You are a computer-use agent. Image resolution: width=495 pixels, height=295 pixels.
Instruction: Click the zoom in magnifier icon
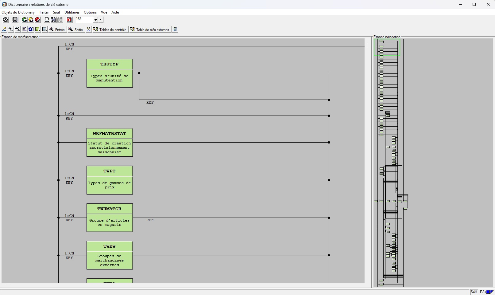click(11, 29)
